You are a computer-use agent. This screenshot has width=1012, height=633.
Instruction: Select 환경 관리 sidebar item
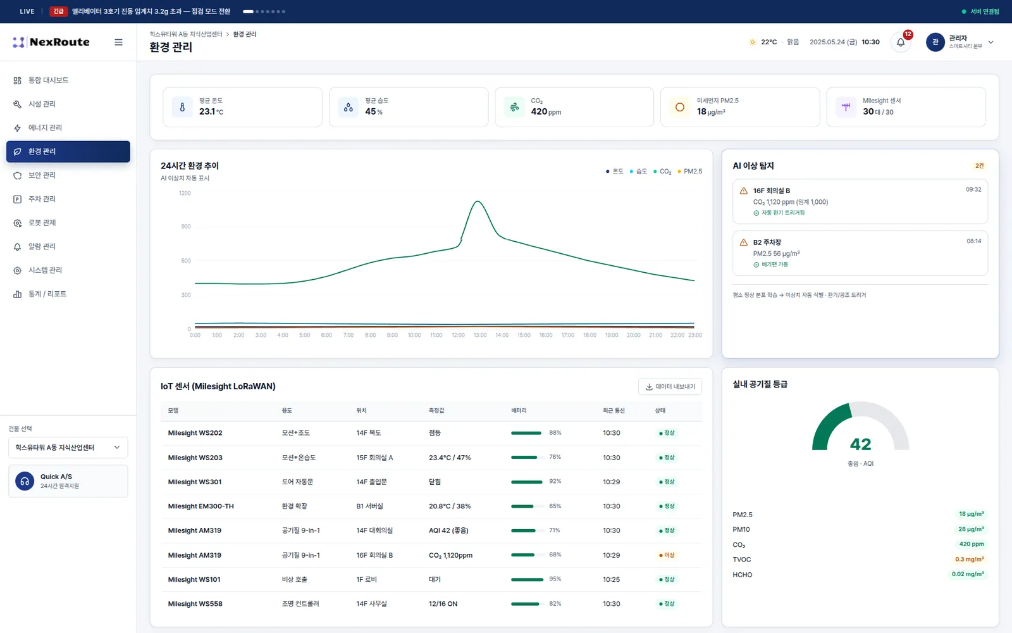click(68, 151)
